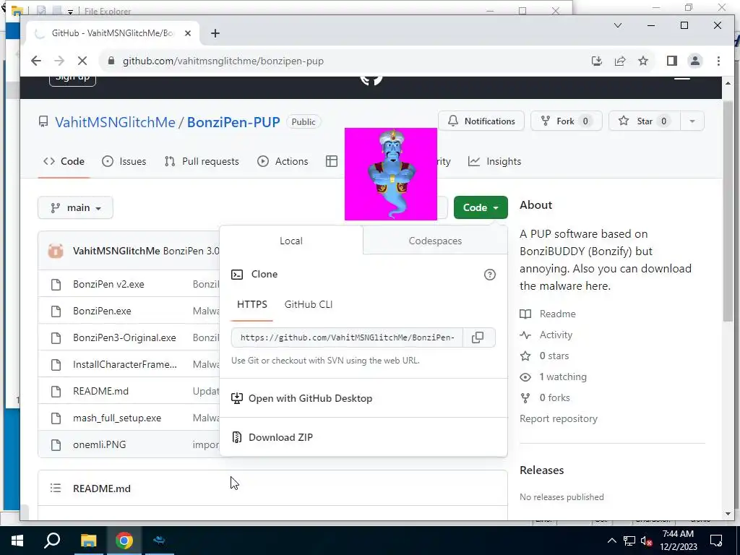Open mash_full_setup.exe file
Screen dimensions: 740x555
tap(117, 418)
